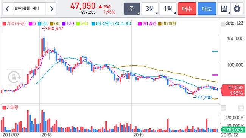The width and height of the screenshot is (246, 138).
Task: Click the chart rotation lock icon
Action: click(x=14, y=77)
